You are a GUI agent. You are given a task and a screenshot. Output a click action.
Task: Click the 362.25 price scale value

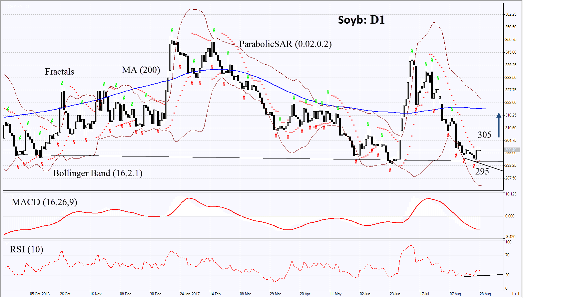point(511,14)
